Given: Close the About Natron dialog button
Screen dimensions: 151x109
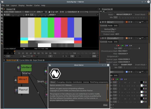Looking at the screenshot, I should point(105,105).
